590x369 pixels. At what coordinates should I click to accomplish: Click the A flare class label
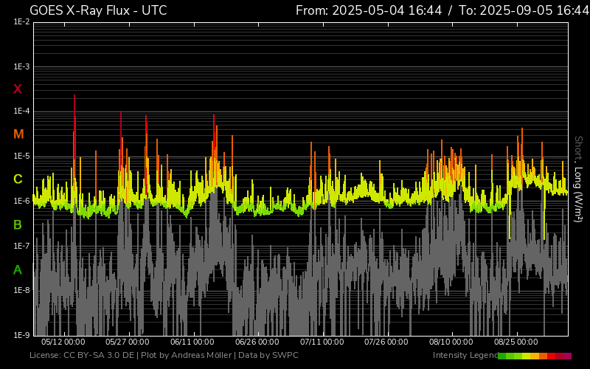18,270
